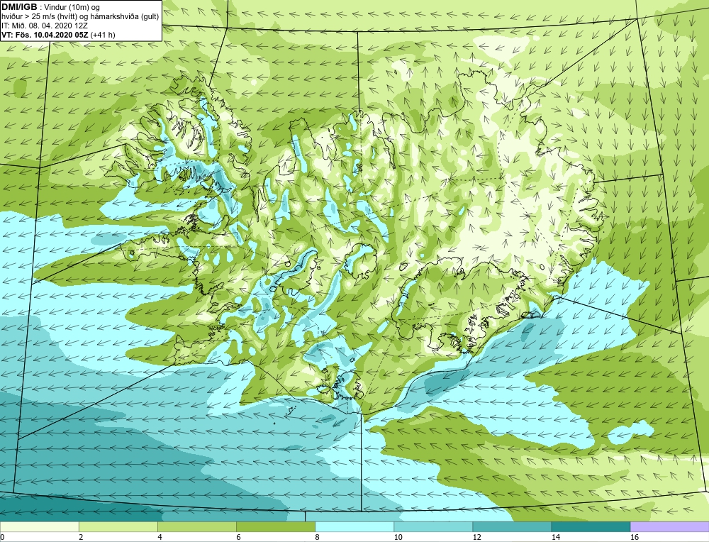Click the pale cream 0–2 legend swatch

coord(39,526)
